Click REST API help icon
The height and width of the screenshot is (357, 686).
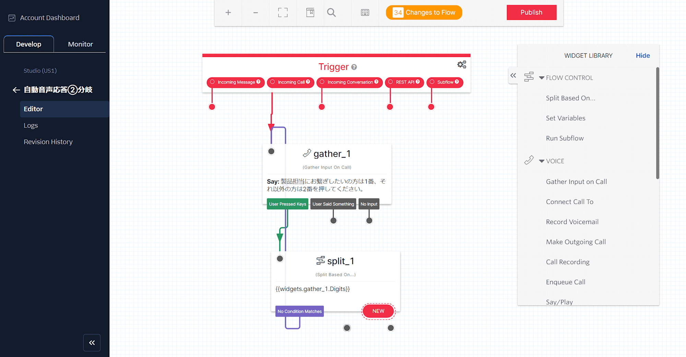418,82
